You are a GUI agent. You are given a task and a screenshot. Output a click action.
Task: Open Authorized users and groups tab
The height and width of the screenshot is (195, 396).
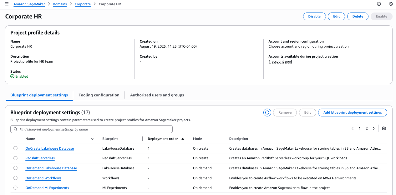click(x=157, y=95)
